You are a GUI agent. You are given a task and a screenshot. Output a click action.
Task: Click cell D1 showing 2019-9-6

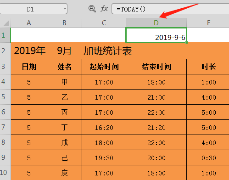point(156,35)
